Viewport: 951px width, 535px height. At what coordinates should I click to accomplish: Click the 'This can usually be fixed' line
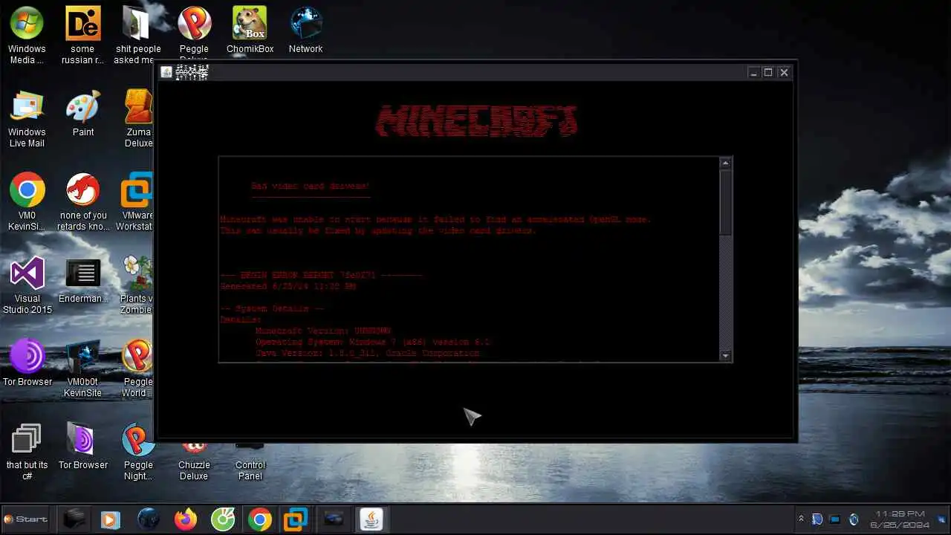(x=378, y=230)
